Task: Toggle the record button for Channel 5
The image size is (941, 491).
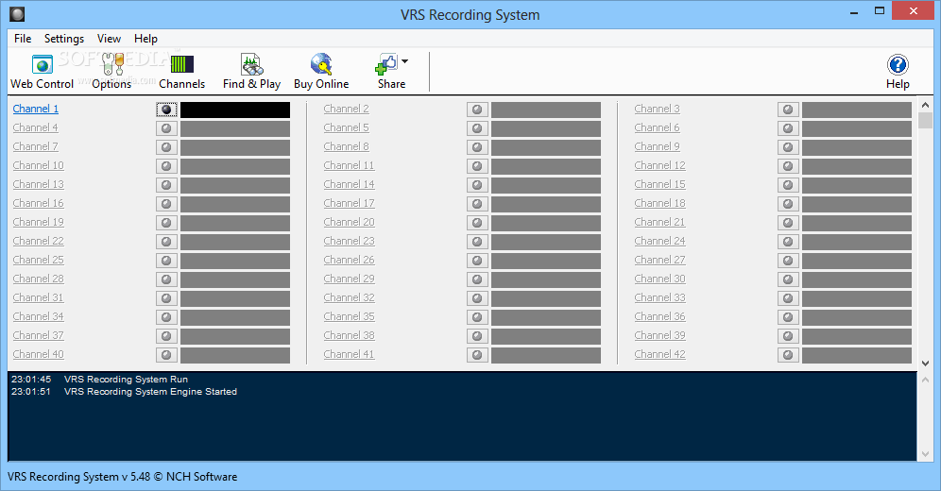Action: coord(477,128)
